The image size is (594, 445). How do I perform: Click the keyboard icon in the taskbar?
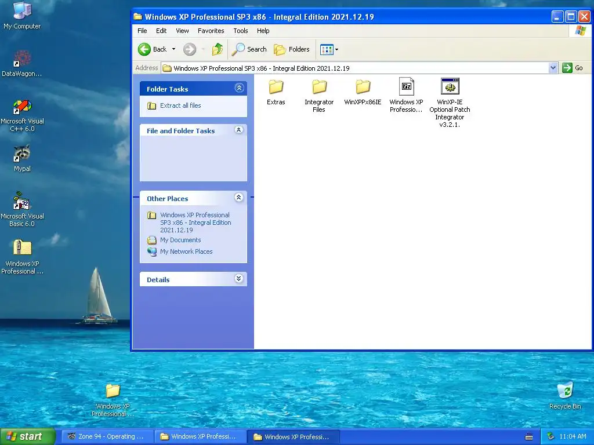click(x=529, y=437)
